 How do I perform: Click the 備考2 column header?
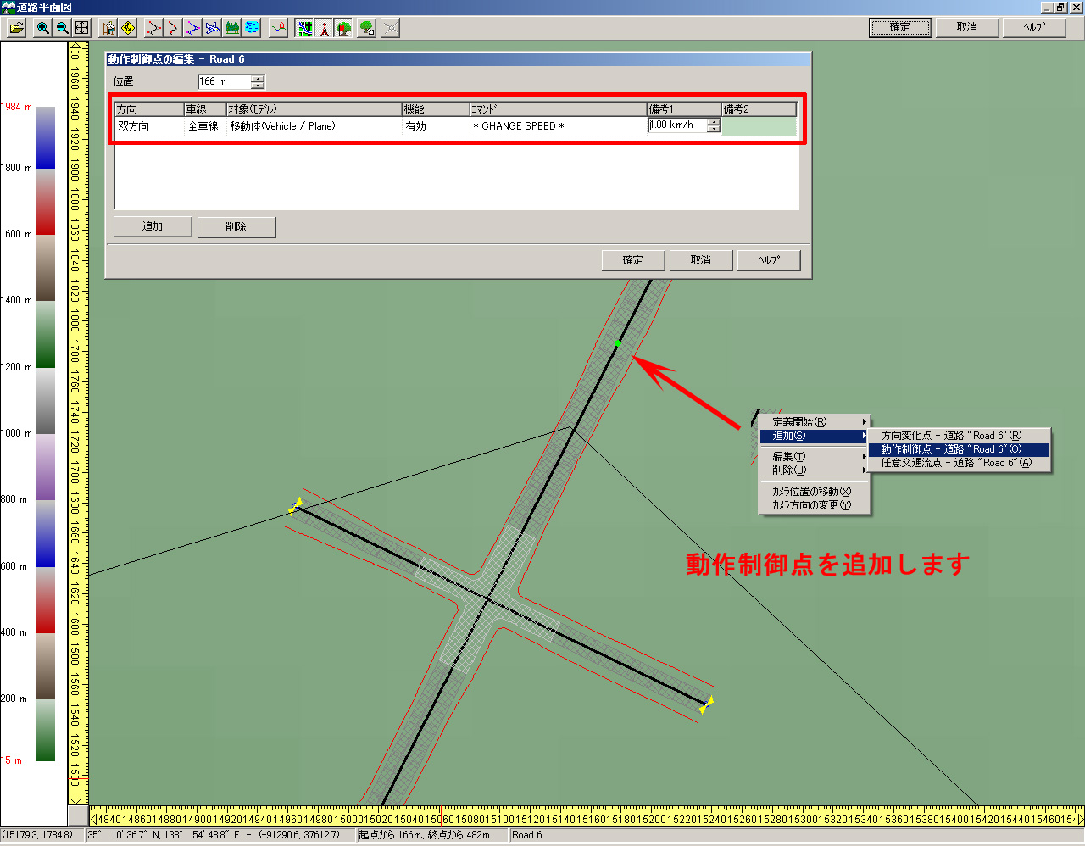(x=759, y=109)
